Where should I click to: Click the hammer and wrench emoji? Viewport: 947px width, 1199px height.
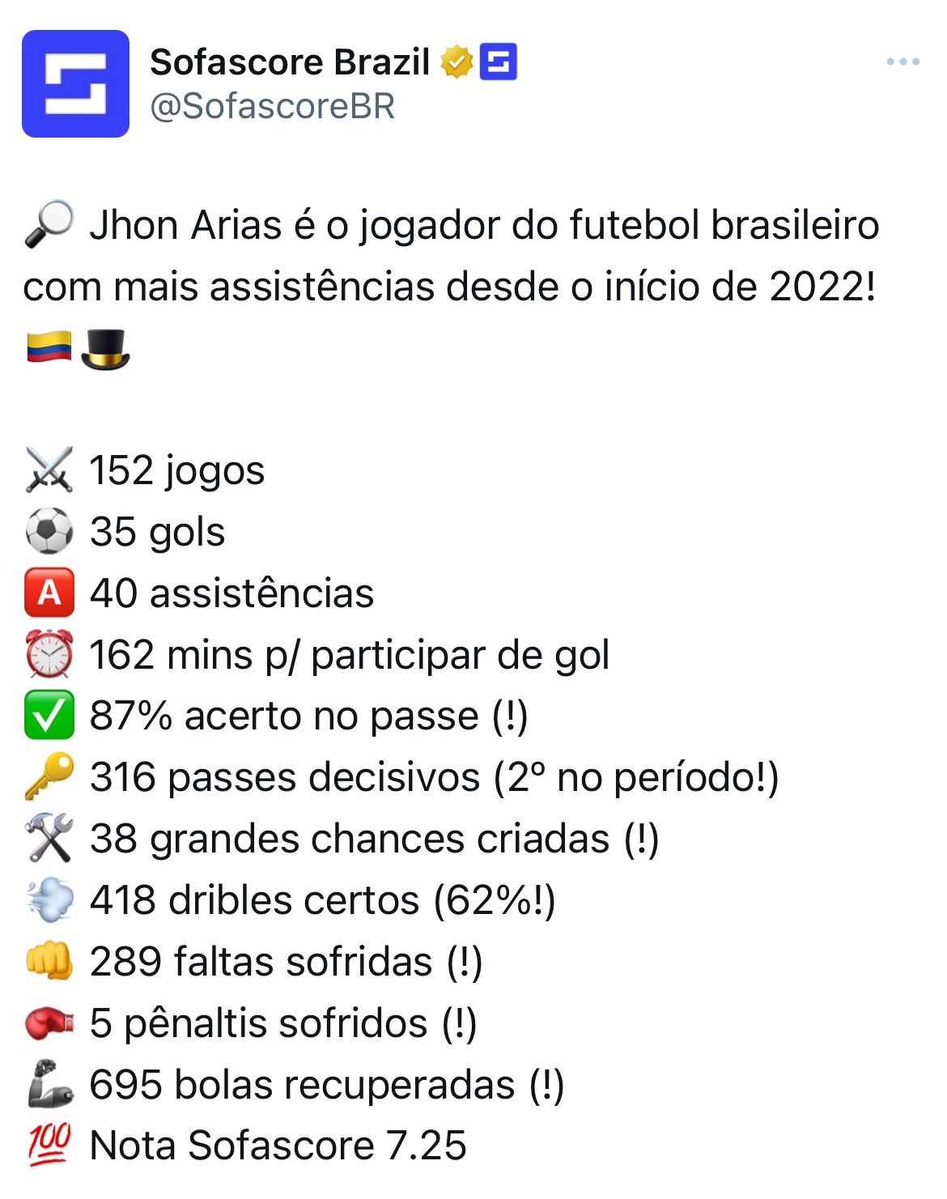coord(49,838)
